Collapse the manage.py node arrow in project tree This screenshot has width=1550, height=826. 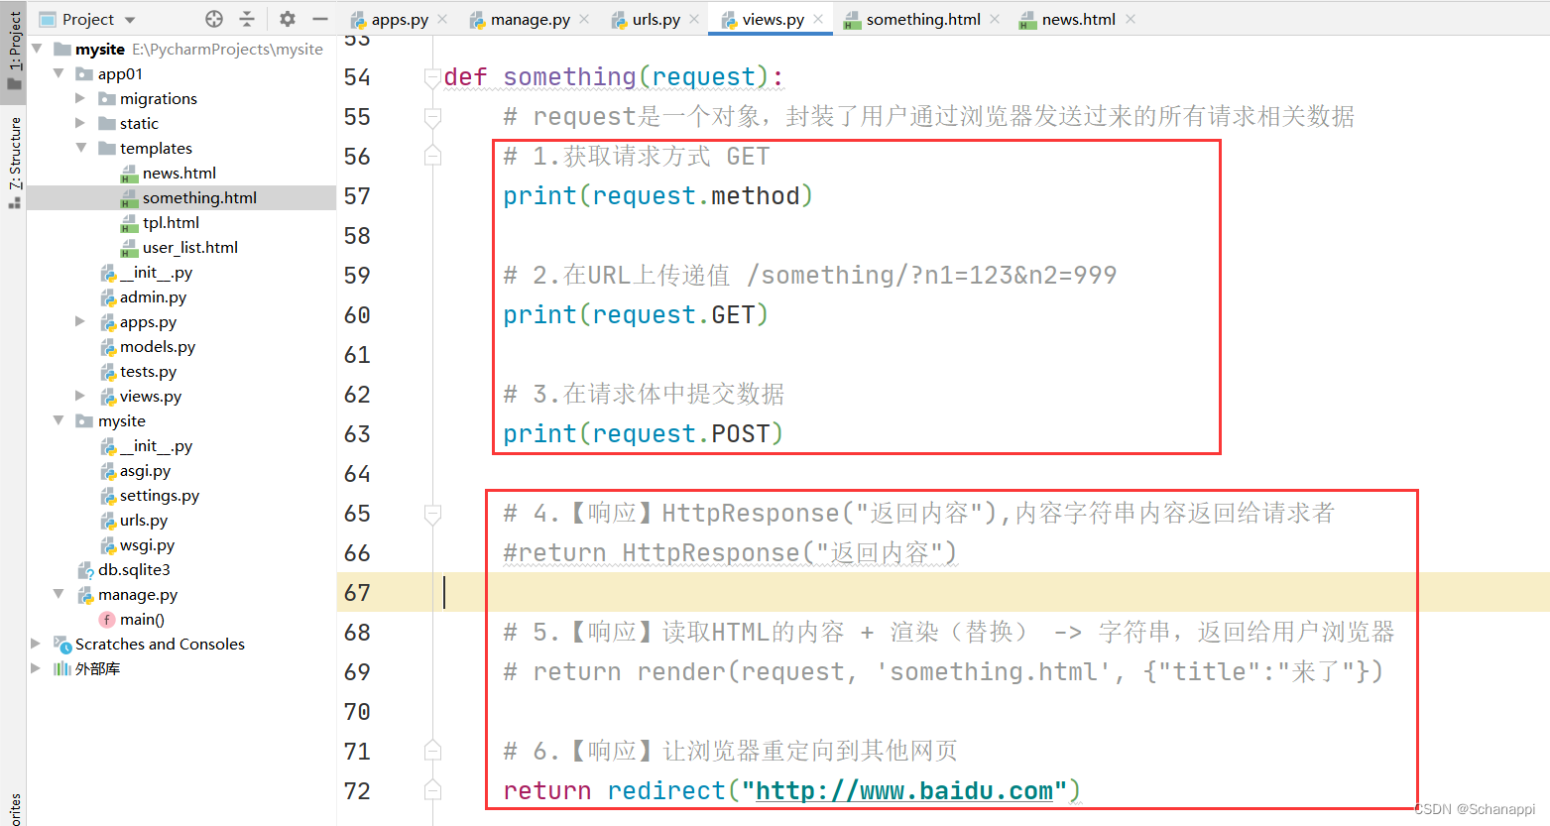(x=59, y=594)
